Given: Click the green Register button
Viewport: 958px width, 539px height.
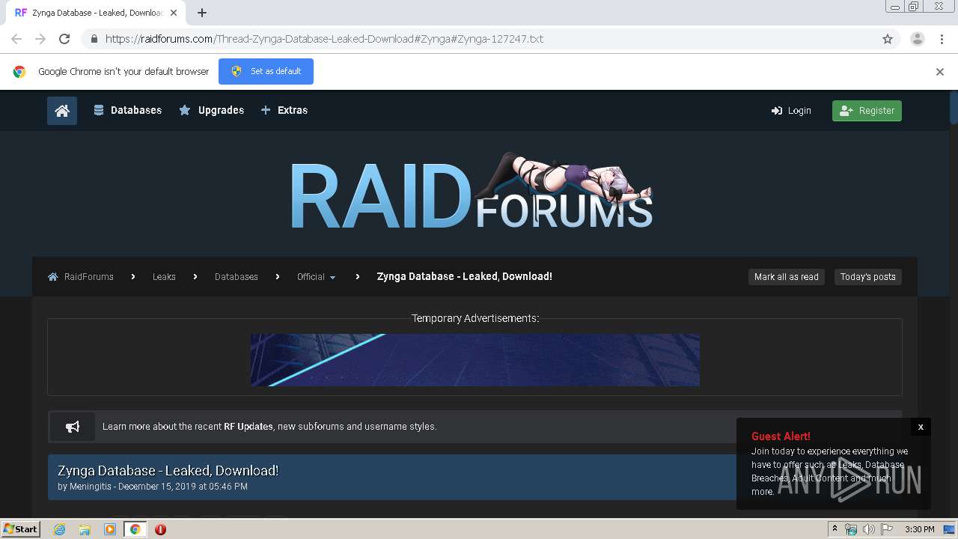Looking at the screenshot, I should tap(867, 111).
